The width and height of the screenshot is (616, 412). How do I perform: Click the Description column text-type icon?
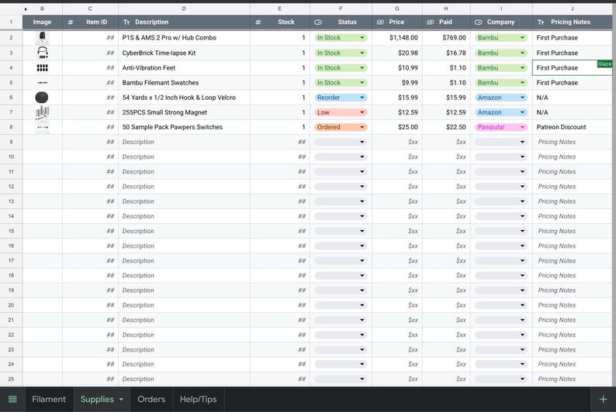coord(126,22)
